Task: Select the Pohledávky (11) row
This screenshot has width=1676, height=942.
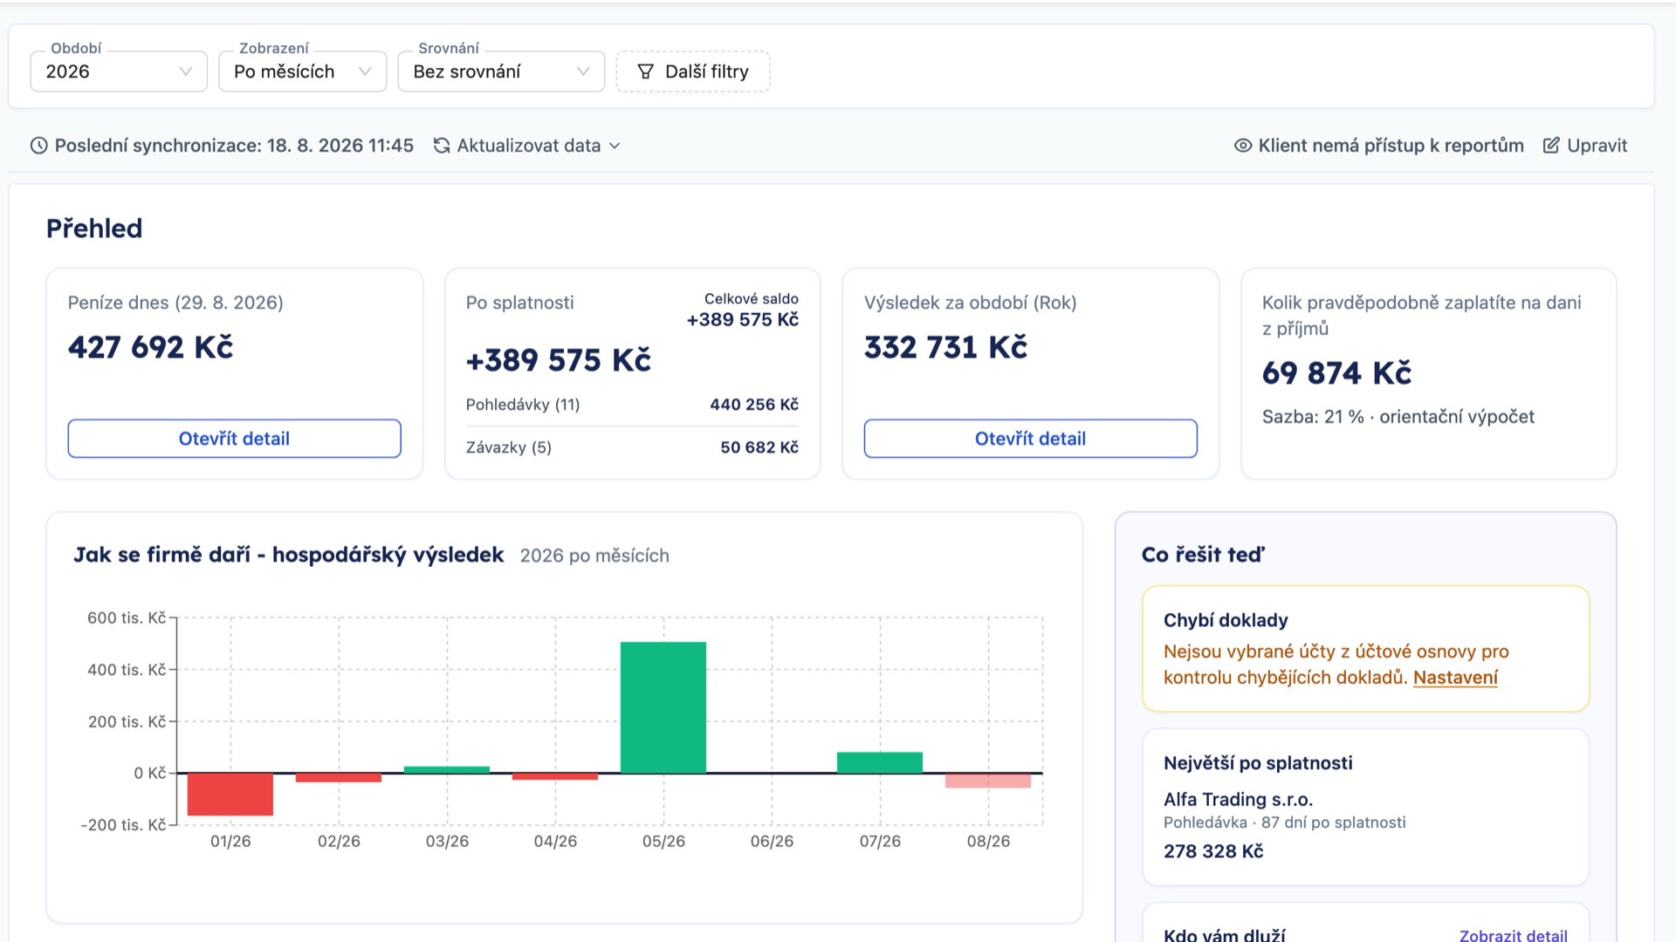Action: coord(632,405)
